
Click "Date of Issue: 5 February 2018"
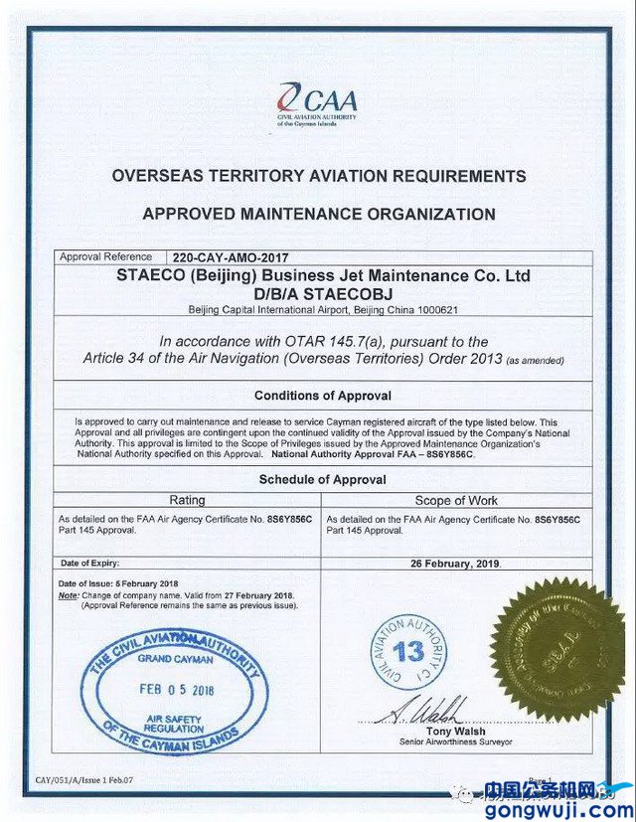(118, 583)
